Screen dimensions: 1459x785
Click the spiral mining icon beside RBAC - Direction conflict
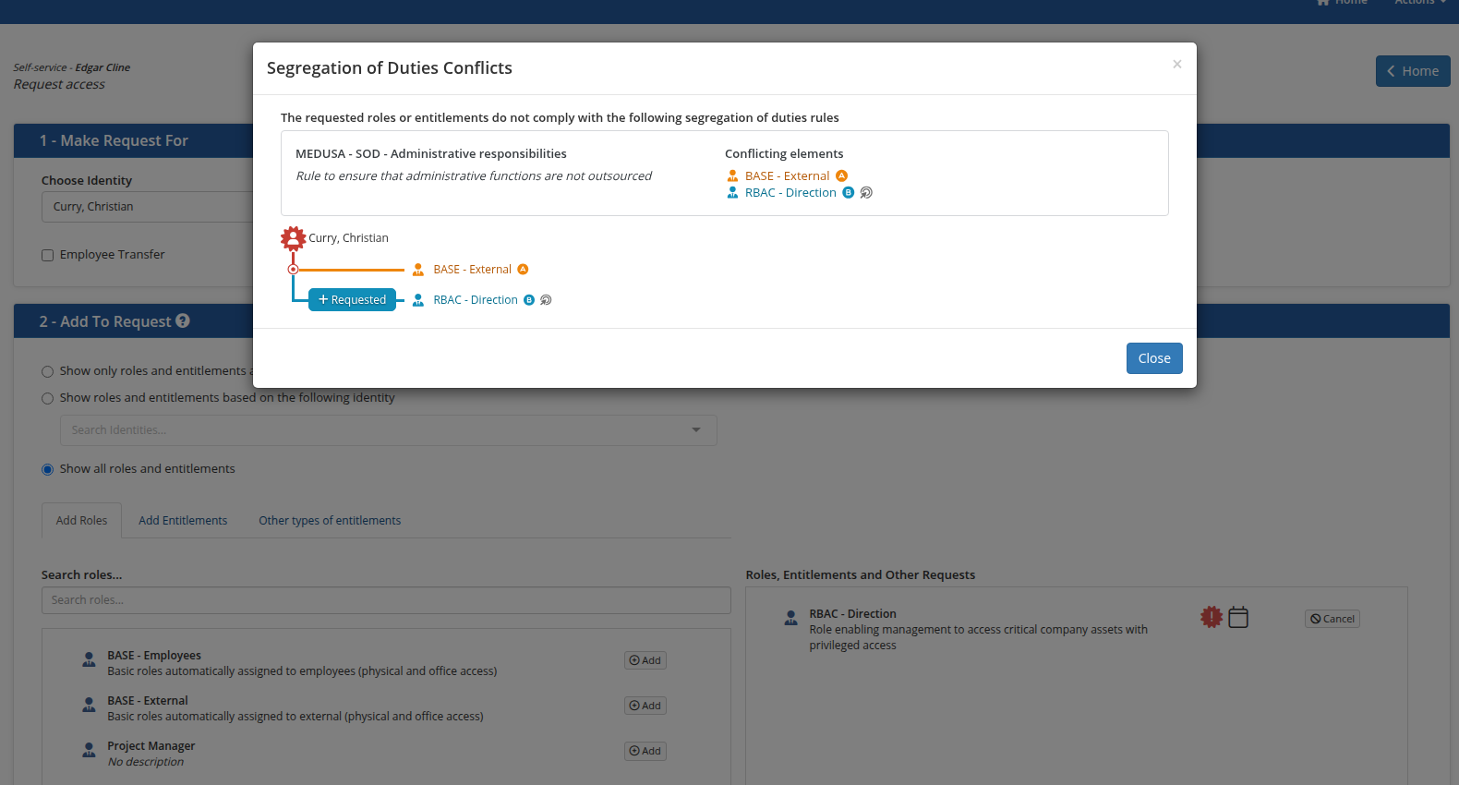click(865, 192)
